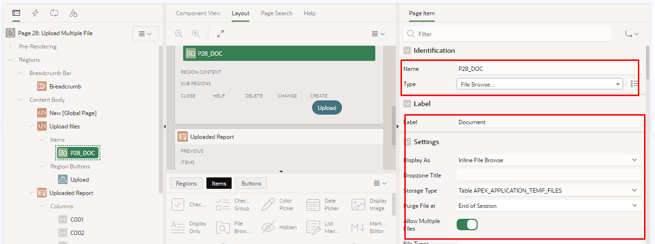Open the Go to Group dropdown
Screen dimensions: 655x244
tap(632, 34)
